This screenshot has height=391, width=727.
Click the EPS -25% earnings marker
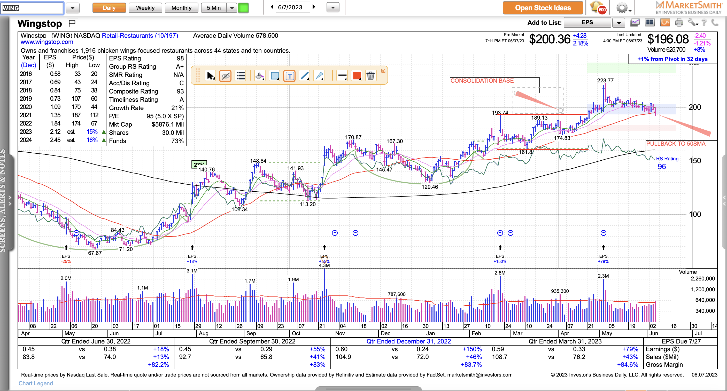(x=66, y=259)
